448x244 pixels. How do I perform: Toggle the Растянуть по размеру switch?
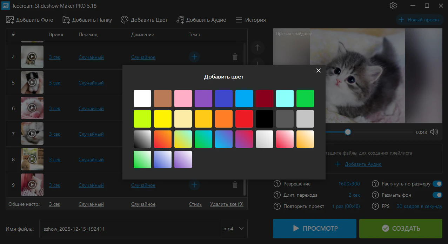coord(437,184)
